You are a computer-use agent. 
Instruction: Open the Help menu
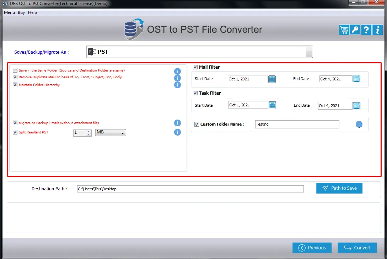32,12
